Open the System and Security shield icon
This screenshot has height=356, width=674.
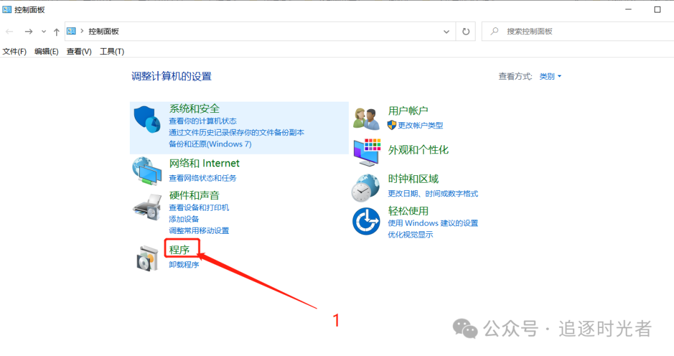[x=147, y=119]
